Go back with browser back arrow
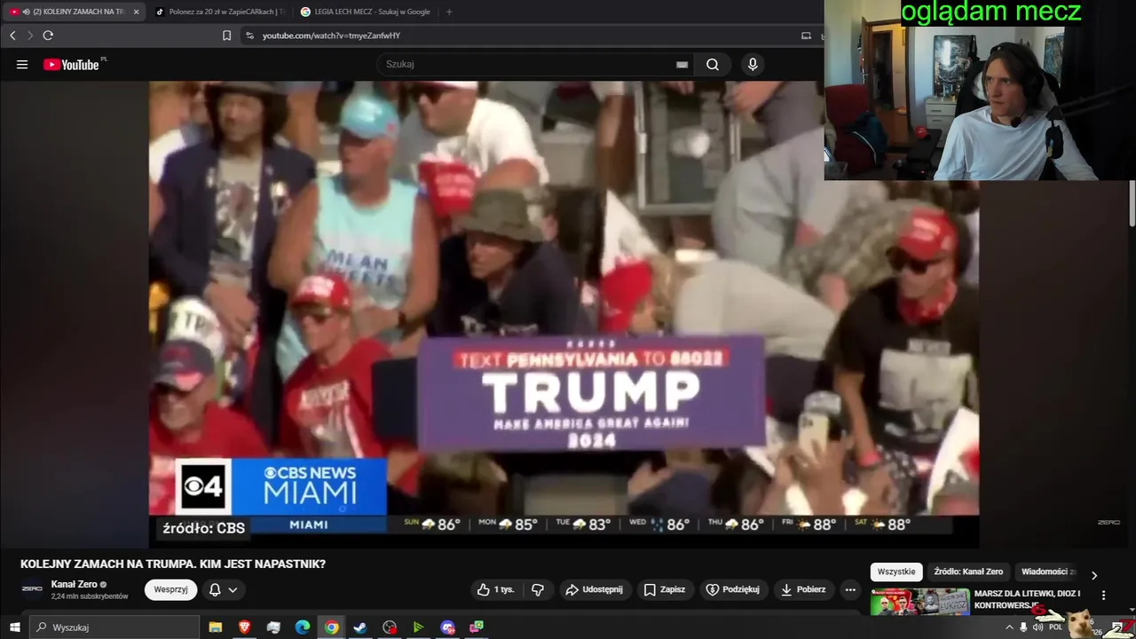 point(12,35)
